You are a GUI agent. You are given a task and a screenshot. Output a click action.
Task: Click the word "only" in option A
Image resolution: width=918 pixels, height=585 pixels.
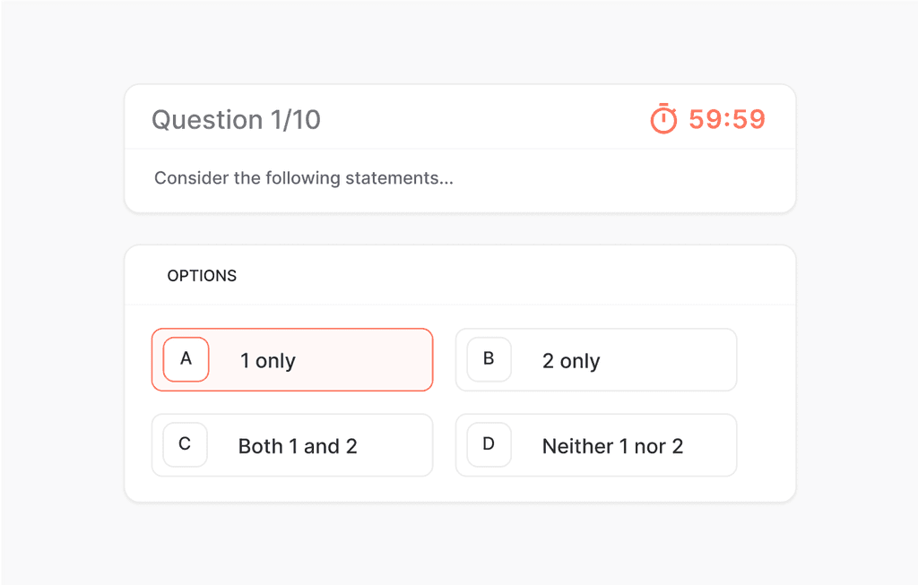point(275,362)
